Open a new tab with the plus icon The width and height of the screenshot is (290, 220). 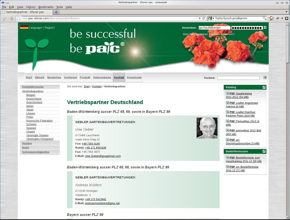56,12
